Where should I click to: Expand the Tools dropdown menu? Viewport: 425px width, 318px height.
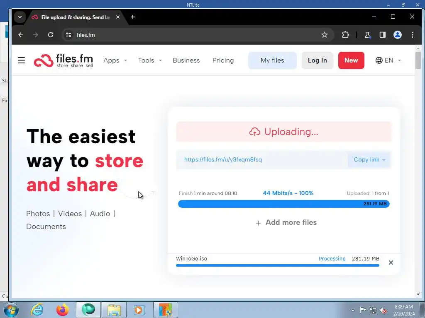[150, 60]
